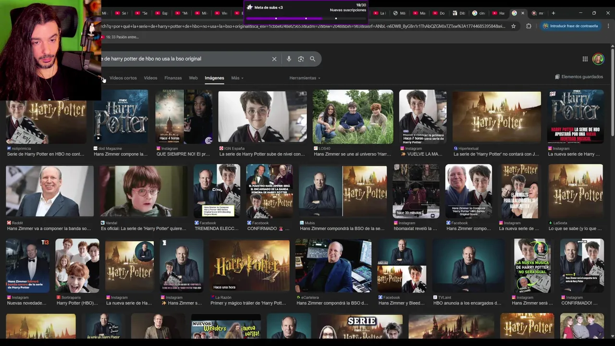Open the 'Lo que se sabe (y lo que ...' LaSexta link
Image resolution: width=615 pixels, height=346 pixels.
[575, 229]
